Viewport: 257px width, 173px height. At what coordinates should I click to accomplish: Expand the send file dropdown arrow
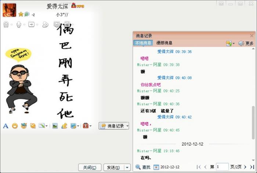point(37,25)
